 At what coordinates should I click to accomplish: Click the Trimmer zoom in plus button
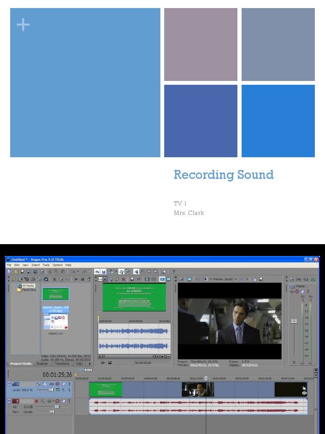coord(162,356)
